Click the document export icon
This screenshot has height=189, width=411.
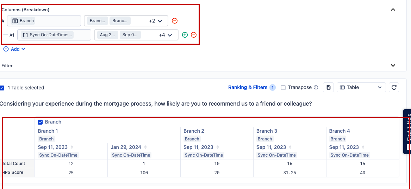click(x=329, y=87)
